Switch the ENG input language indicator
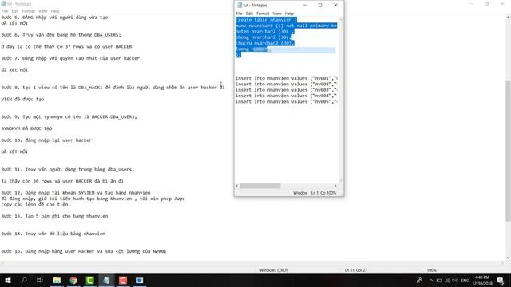This screenshot has width=511, height=287. pyautogui.click(x=465, y=280)
